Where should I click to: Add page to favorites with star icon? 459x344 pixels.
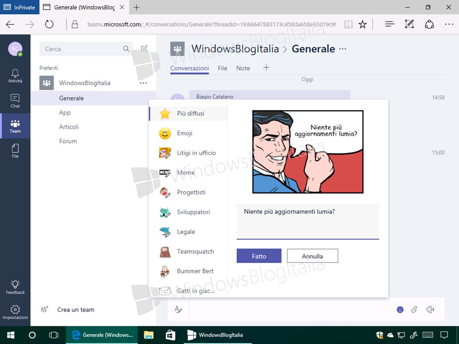click(x=363, y=24)
